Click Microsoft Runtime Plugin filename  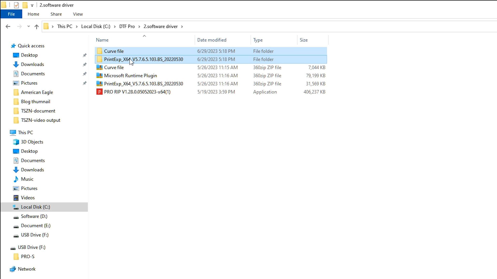pos(130,75)
